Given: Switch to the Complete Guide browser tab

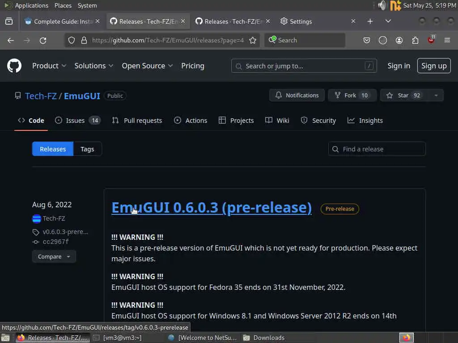Looking at the screenshot, I should [x=61, y=21].
